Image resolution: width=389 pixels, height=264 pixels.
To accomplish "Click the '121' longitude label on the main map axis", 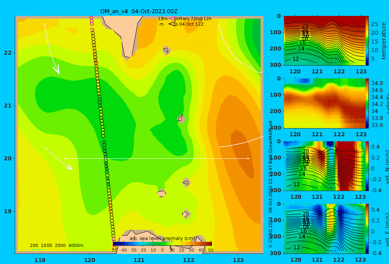I will click(x=139, y=260).
